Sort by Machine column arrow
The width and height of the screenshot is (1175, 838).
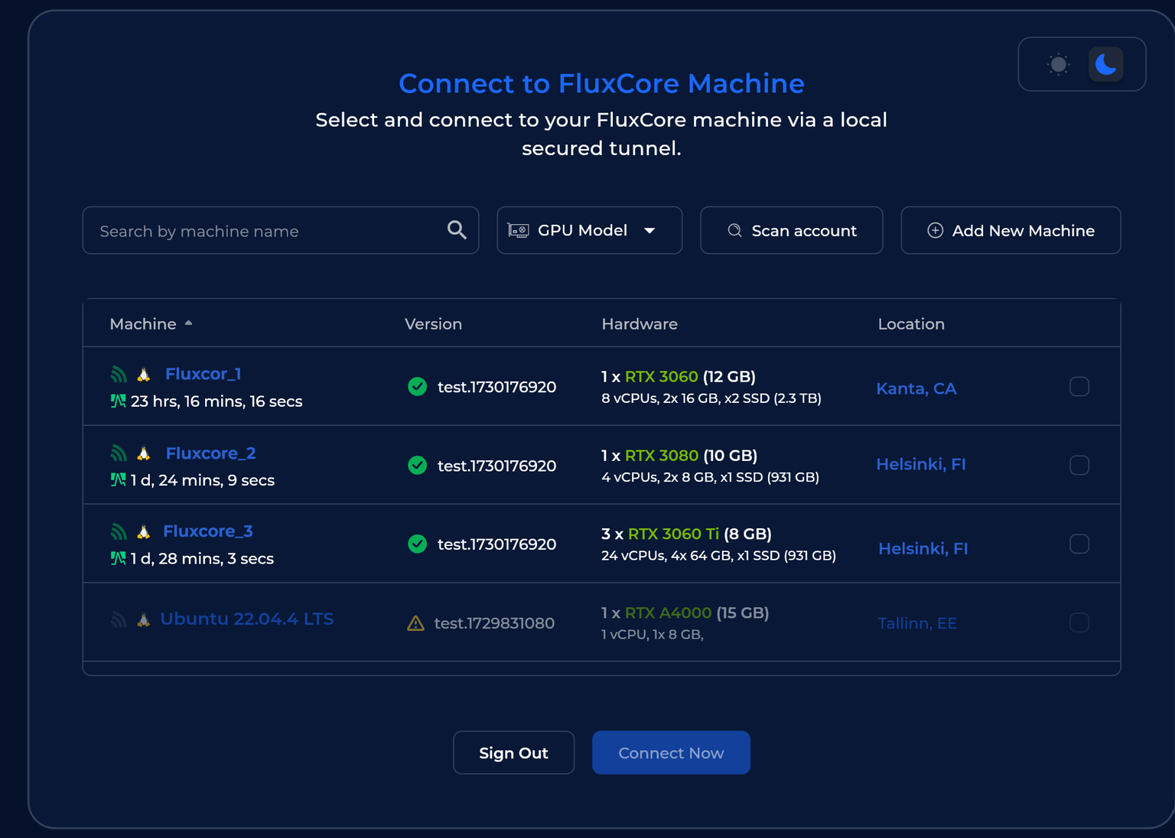point(188,323)
